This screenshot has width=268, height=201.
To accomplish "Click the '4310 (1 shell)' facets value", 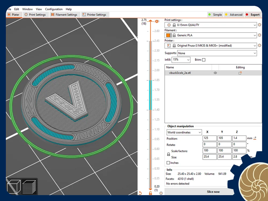I will tap(185, 179).
